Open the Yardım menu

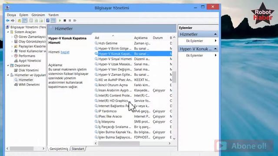pos(53,15)
